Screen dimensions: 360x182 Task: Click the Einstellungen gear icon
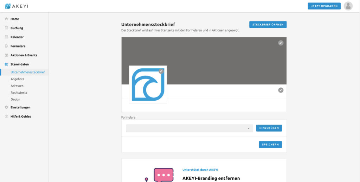6,107
